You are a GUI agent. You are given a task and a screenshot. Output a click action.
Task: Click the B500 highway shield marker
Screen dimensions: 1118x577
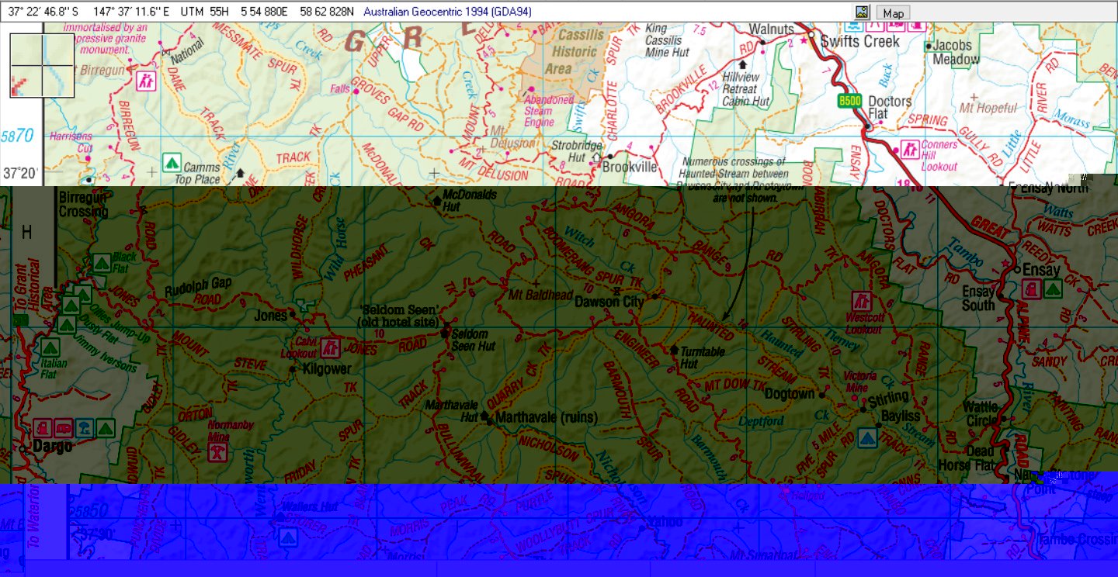(850, 102)
